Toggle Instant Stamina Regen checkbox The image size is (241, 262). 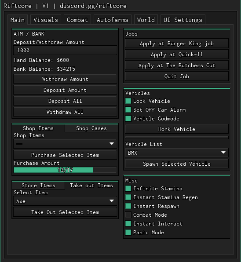coord(128,197)
